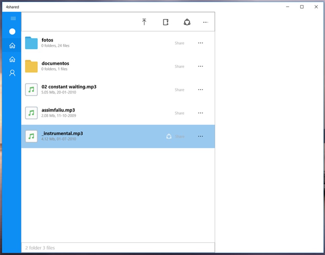Share the 02 constant waiting.mp3 file
The width and height of the screenshot is (325, 255).
point(179,90)
